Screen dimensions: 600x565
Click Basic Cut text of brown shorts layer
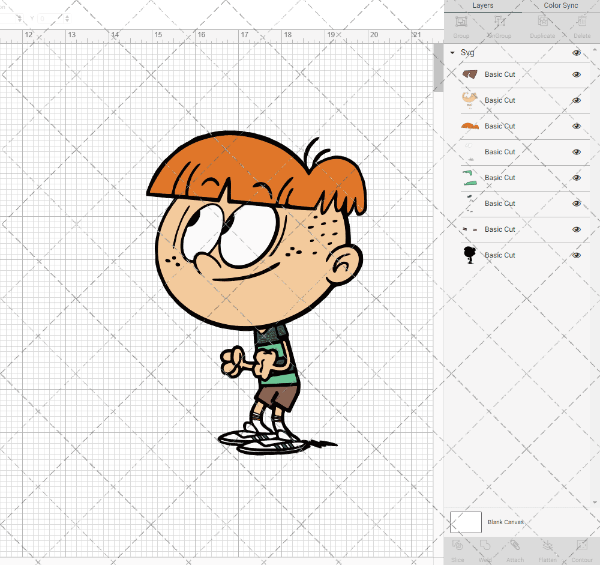[x=500, y=74]
